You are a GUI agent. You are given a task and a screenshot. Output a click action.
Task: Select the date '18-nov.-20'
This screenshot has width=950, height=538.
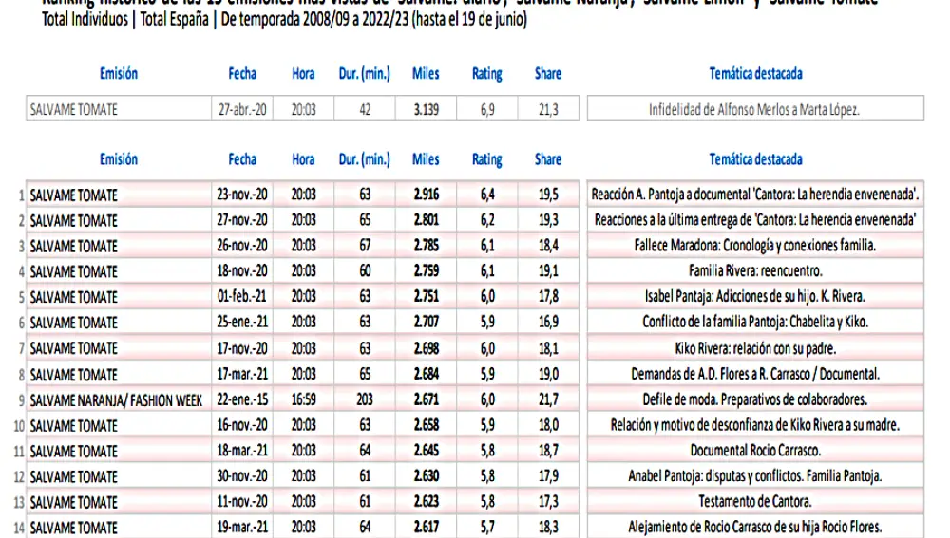(242, 270)
